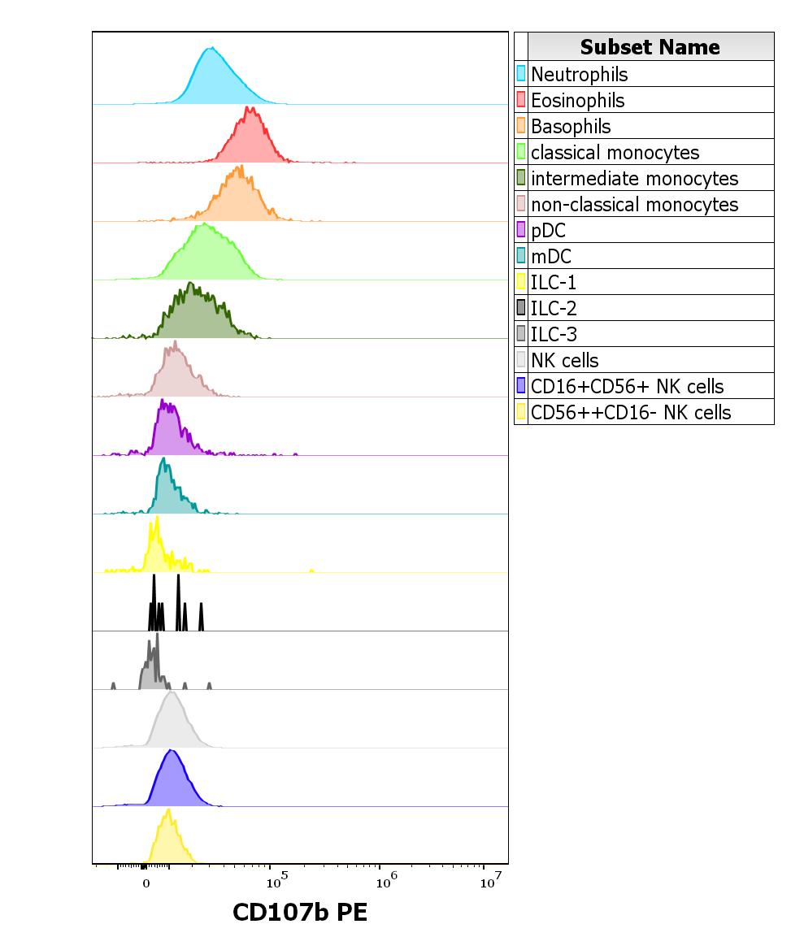Viewport: 791px width, 937px height.
Task: Select the CD56++CD16- NK cells legend label
Action: (x=631, y=412)
